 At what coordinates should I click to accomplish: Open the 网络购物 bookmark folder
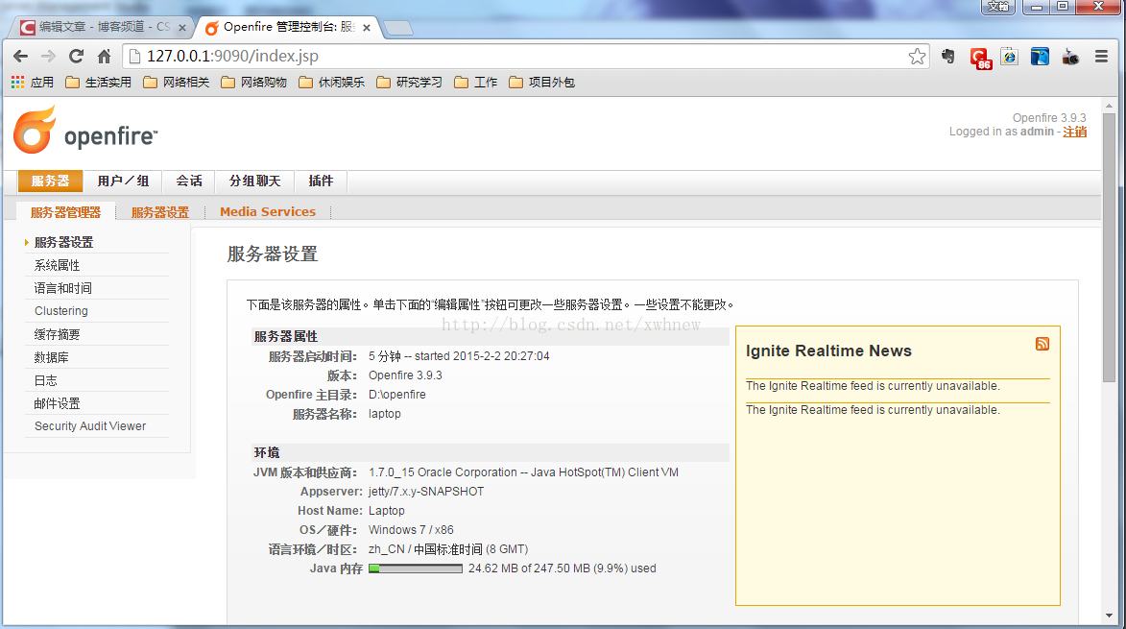[253, 83]
